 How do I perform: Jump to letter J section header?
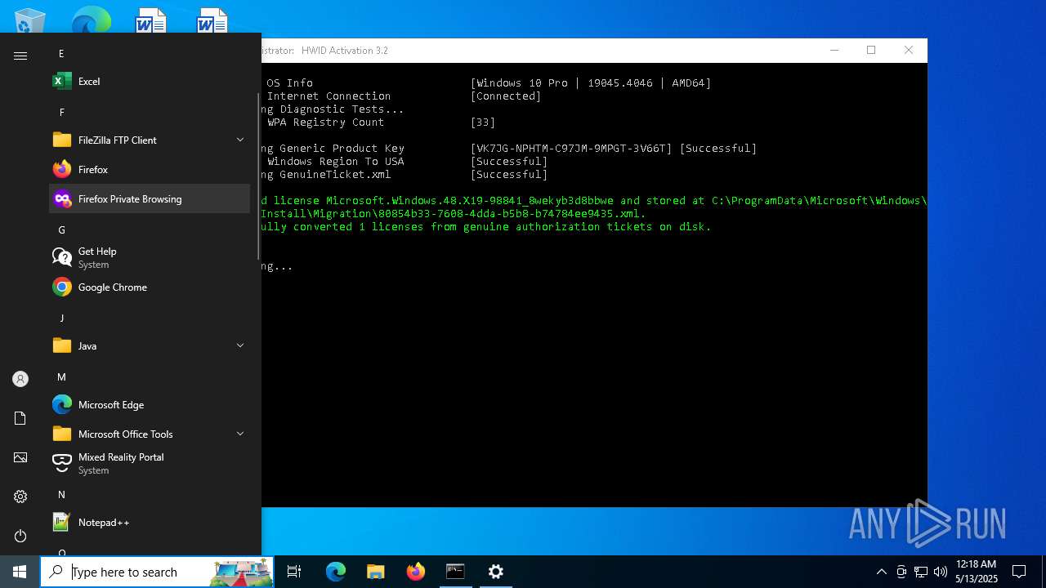click(x=61, y=318)
